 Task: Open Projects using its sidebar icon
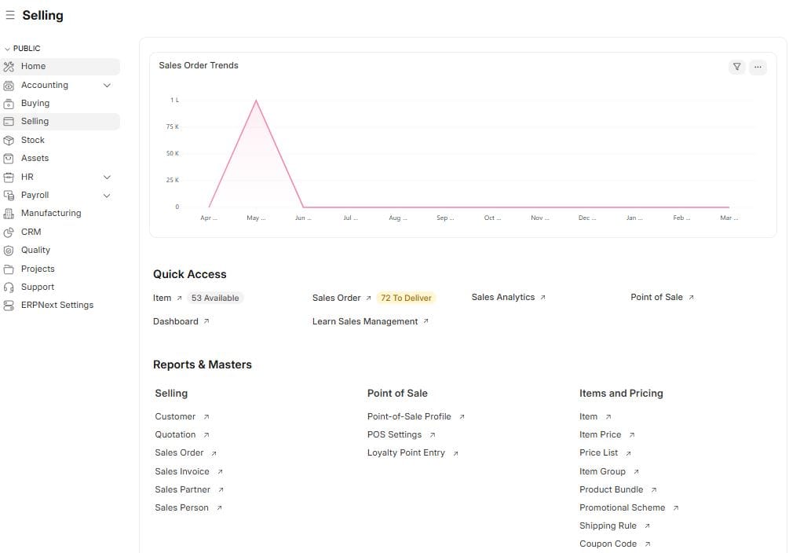11,268
